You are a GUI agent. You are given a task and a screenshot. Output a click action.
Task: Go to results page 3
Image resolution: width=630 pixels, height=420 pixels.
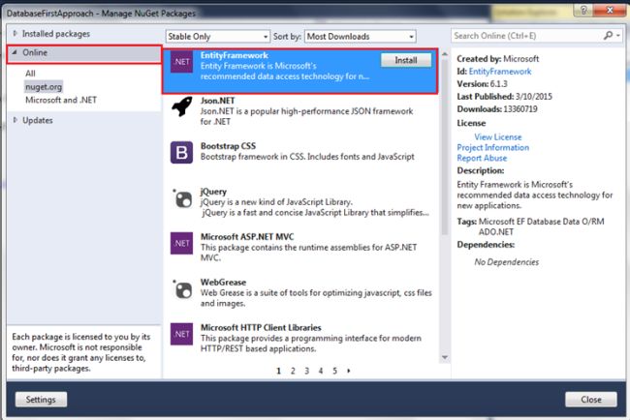pyautogui.click(x=306, y=371)
